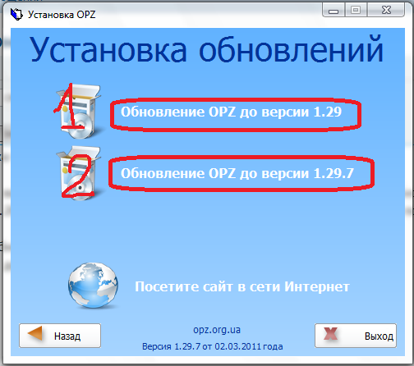Open the opz.org.ua link
This screenshot has height=366, width=414.
[217, 330]
